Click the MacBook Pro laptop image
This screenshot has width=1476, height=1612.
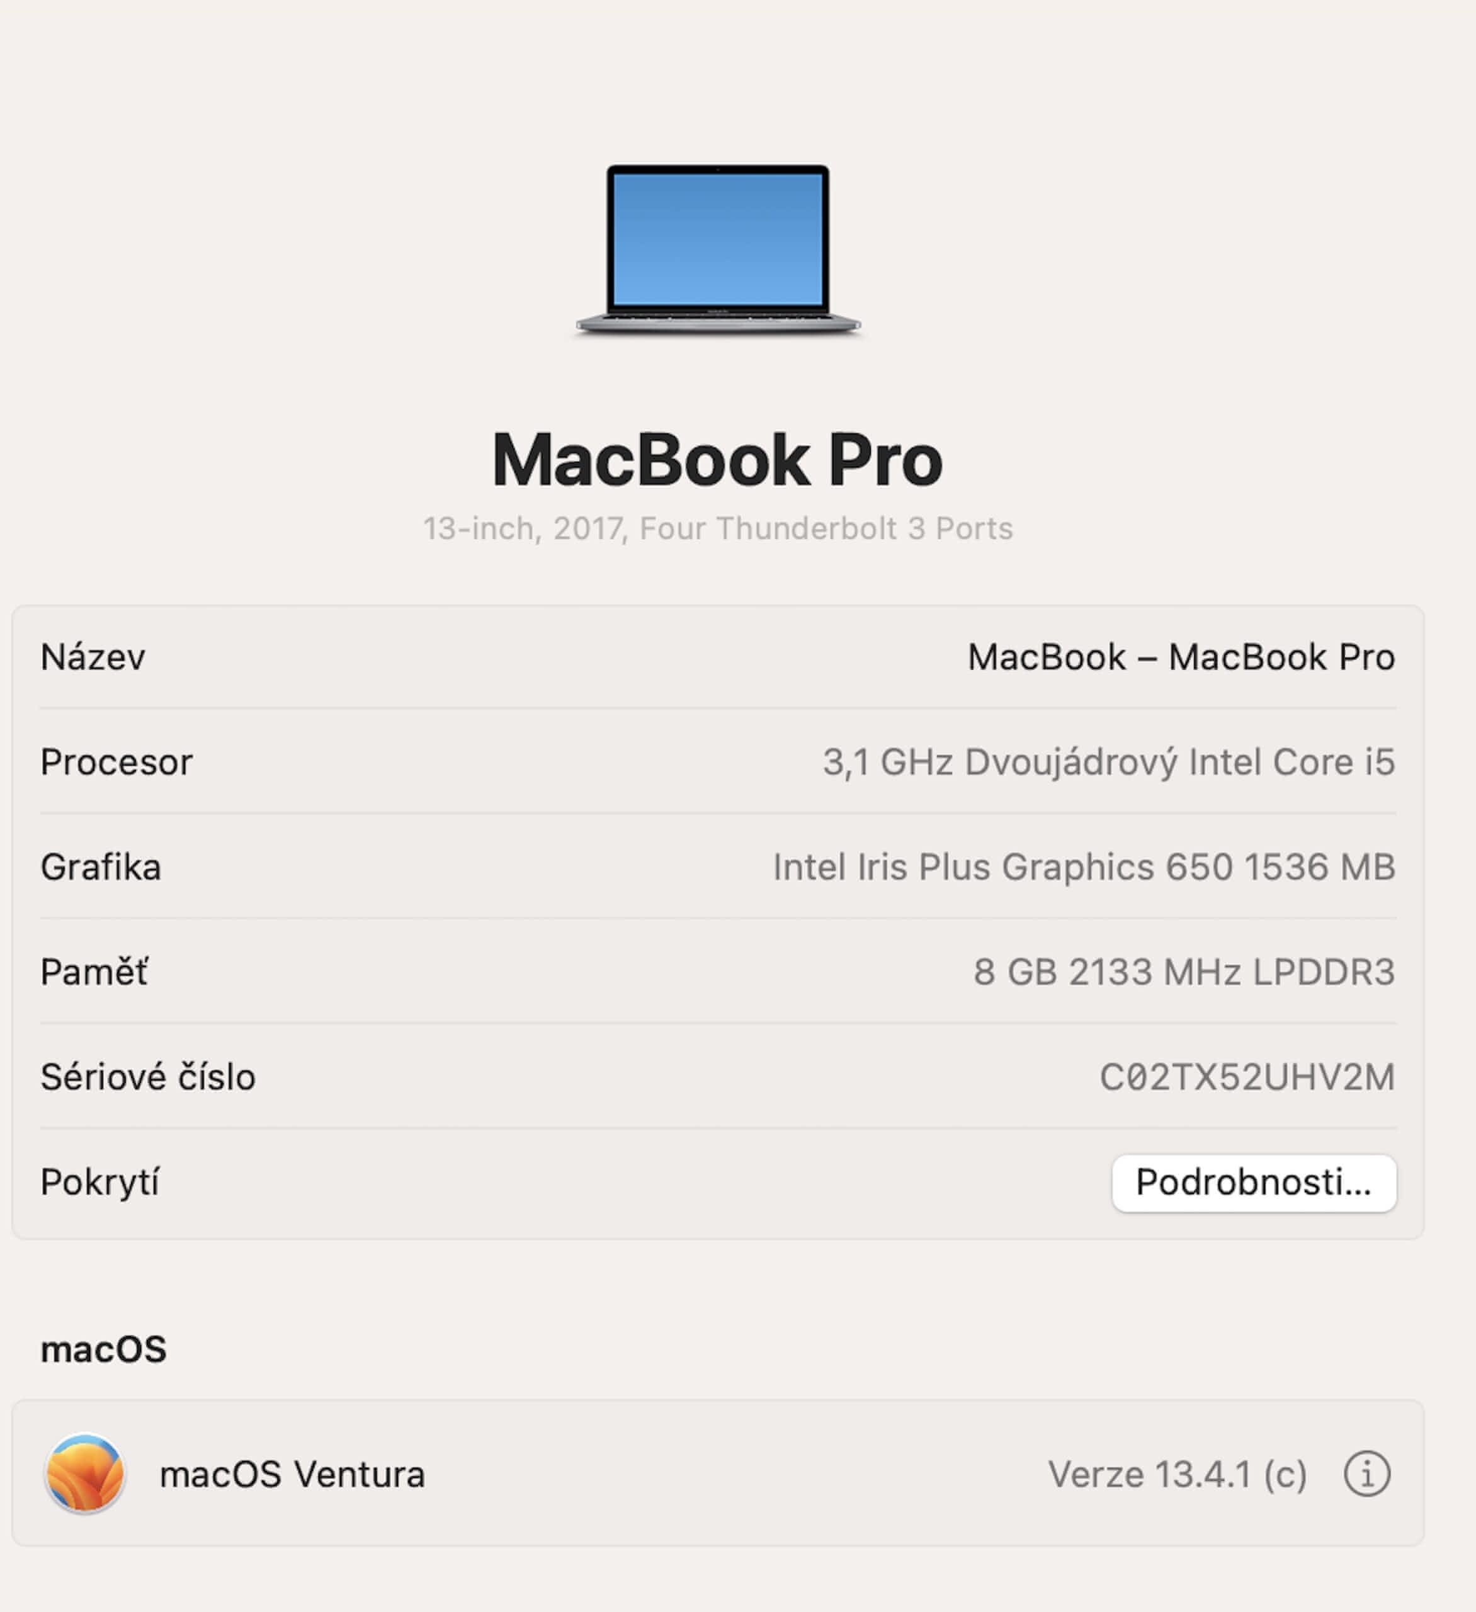pos(718,250)
